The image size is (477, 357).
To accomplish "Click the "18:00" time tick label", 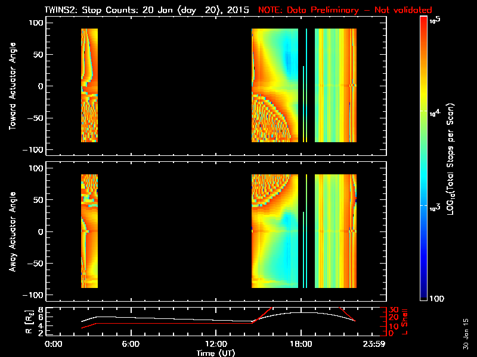I will tap(301, 344).
